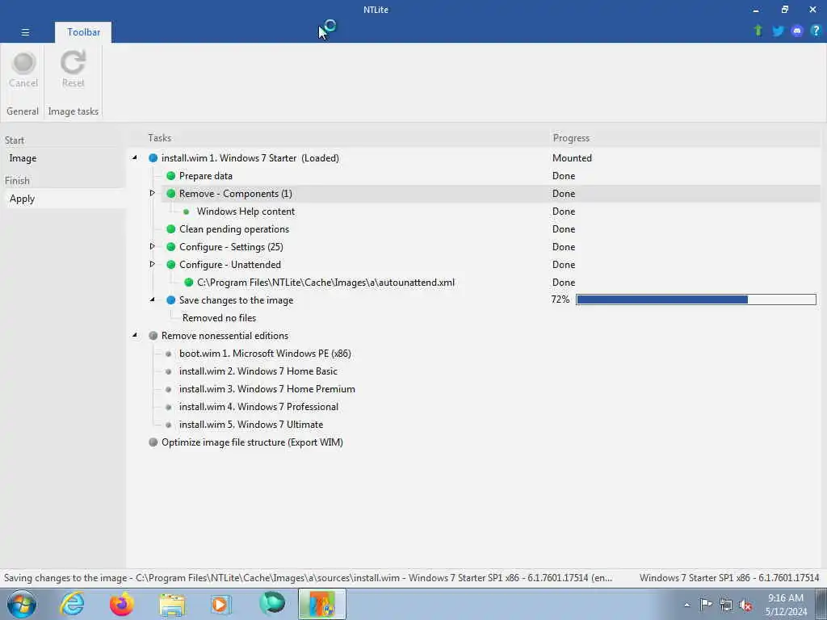Click small green dot of Windows Help content
The height and width of the screenshot is (620, 827).
187,212
